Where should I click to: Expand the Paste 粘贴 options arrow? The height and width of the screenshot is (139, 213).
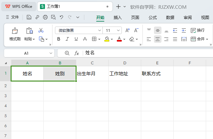pyautogui.click(x=34, y=39)
